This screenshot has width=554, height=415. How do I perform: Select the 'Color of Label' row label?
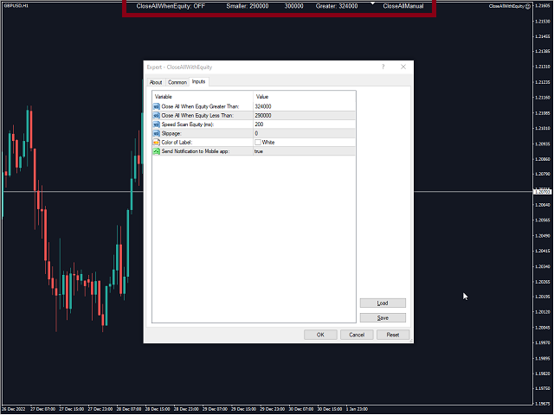[x=177, y=142]
